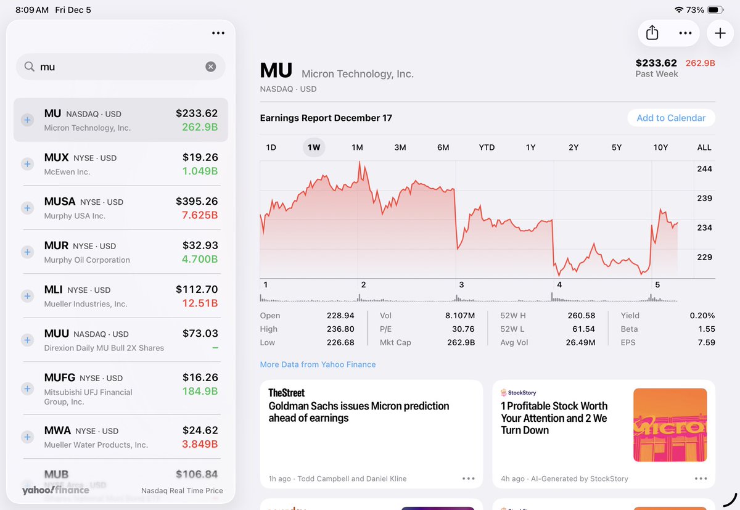Select the ALL chart range
The height and width of the screenshot is (510, 740).
pyautogui.click(x=704, y=147)
